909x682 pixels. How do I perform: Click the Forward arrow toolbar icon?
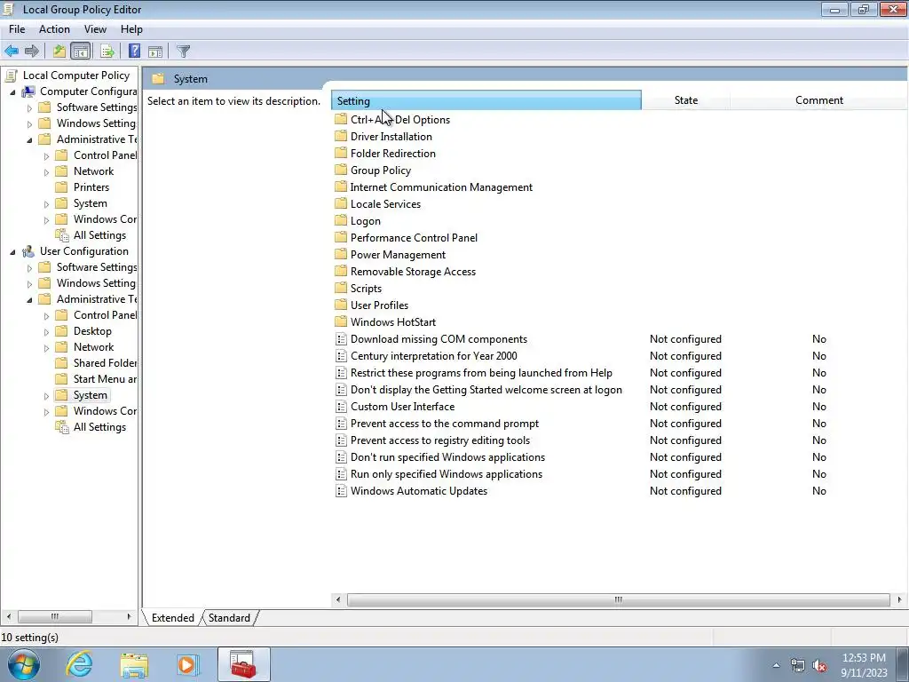pos(32,51)
